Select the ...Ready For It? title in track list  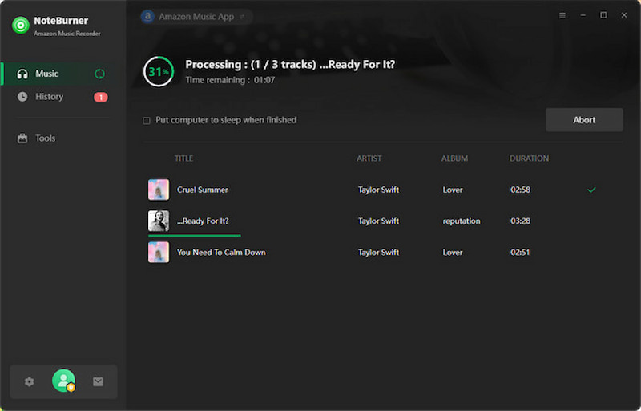point(203,221)
